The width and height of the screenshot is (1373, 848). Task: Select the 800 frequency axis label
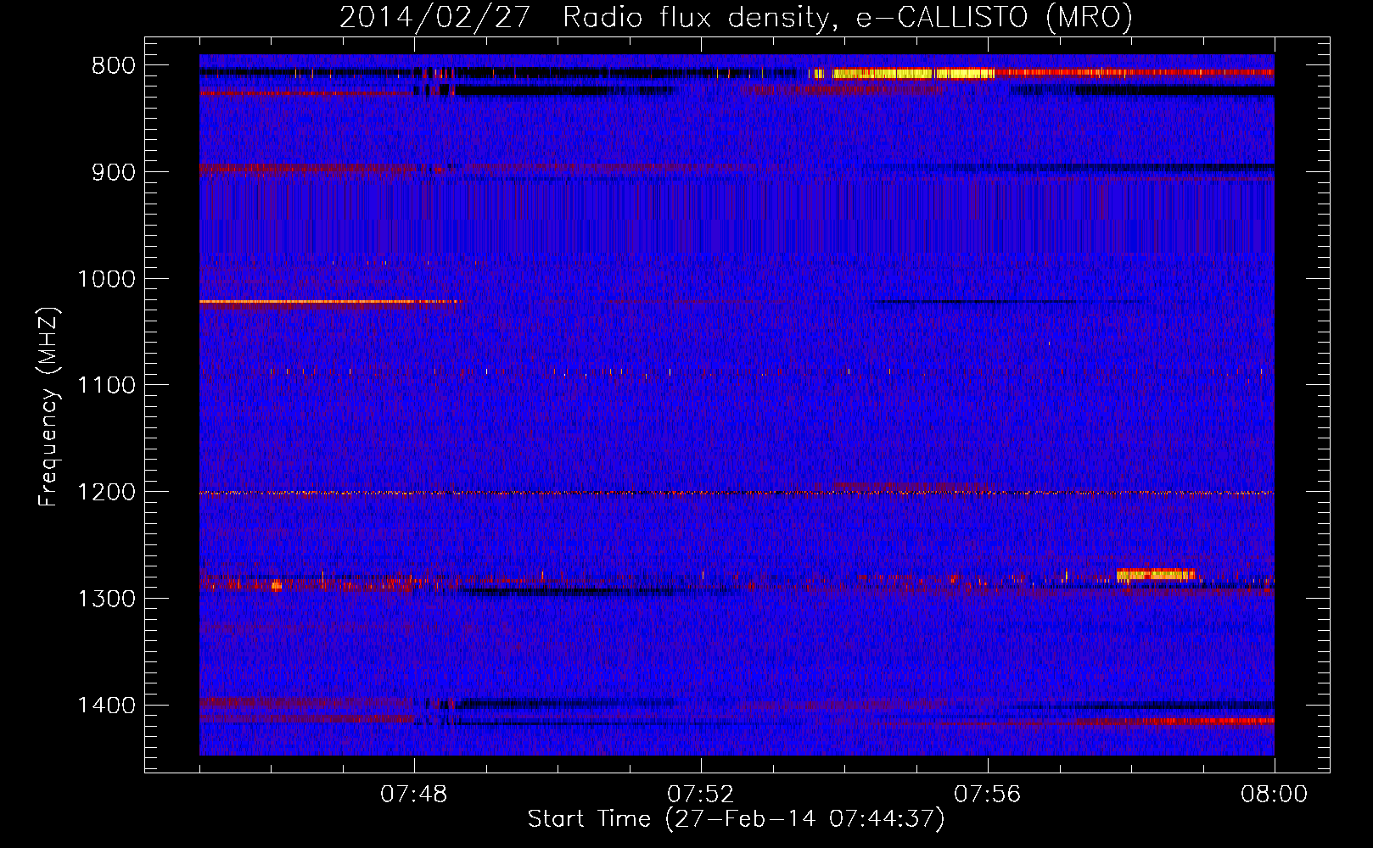click(x=114, y=66)
